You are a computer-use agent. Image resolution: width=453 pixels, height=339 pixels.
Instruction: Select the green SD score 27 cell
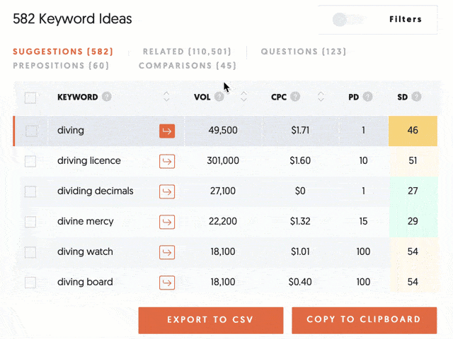tap(413, 191)
